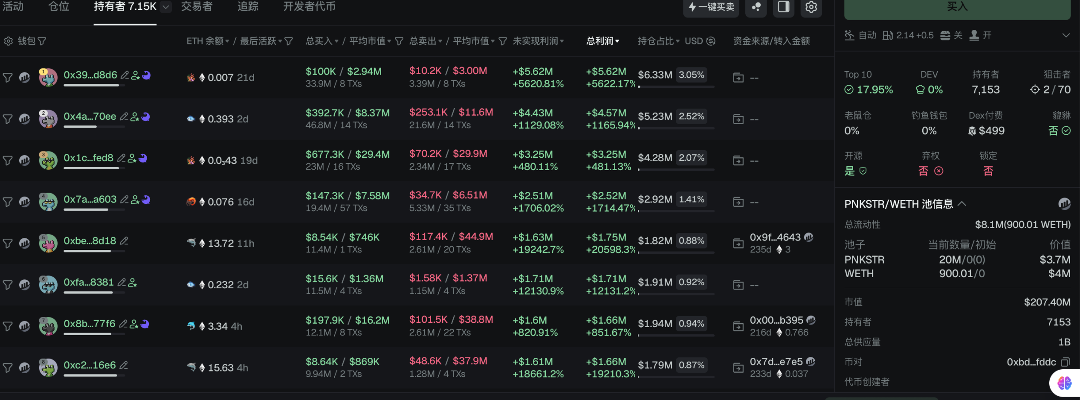The height and width of the screenshot is (400, 1080).
Task: Click the 一键买卖 button
Action: [x=711, y=7]
